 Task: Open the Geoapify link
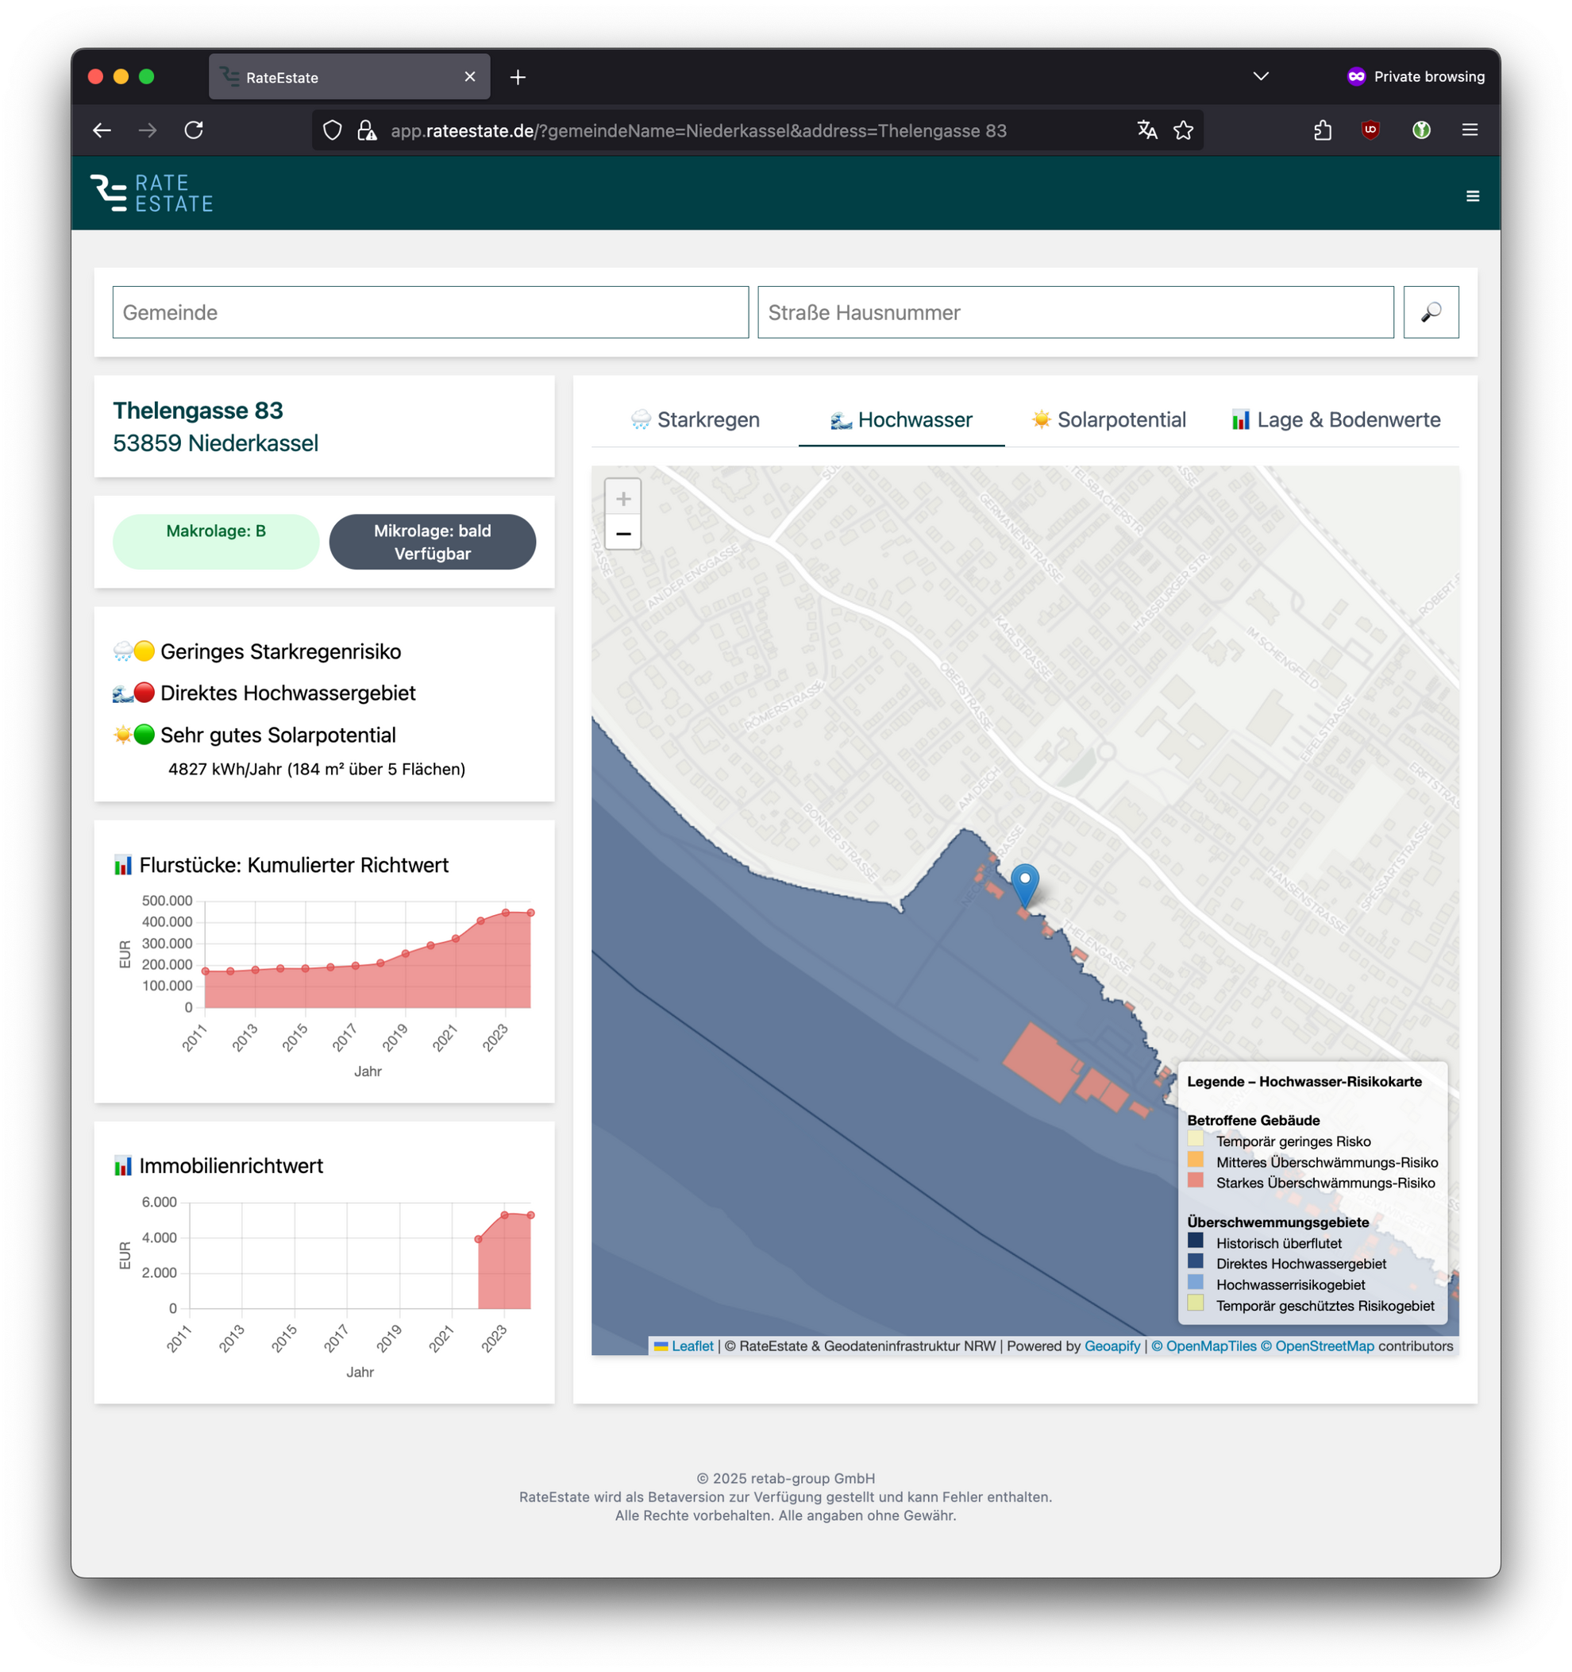click(1112, 1346)
